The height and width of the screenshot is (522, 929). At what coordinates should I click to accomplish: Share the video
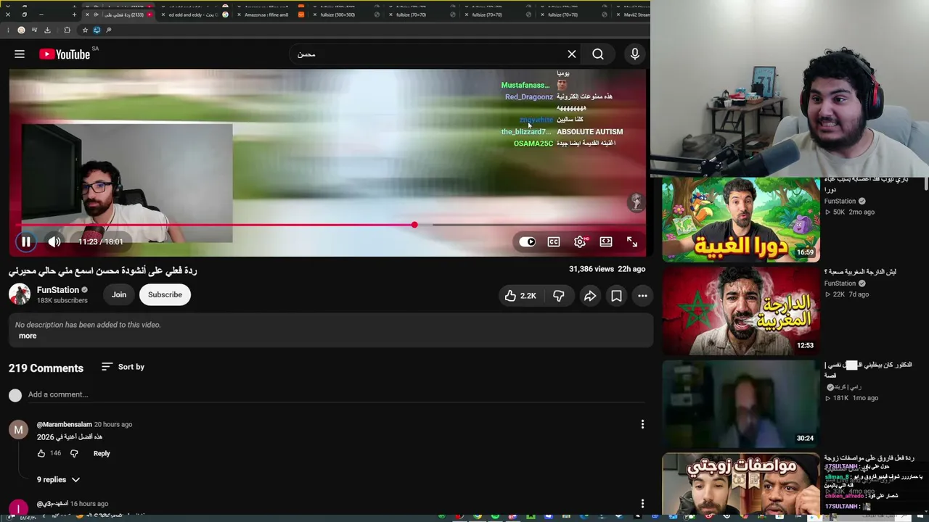pyautogui.click(x=590, y=296)
